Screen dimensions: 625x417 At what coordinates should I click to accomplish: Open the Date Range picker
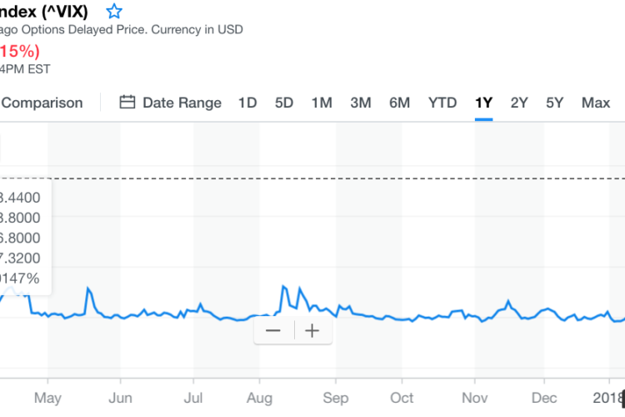[x=182, y=103]
